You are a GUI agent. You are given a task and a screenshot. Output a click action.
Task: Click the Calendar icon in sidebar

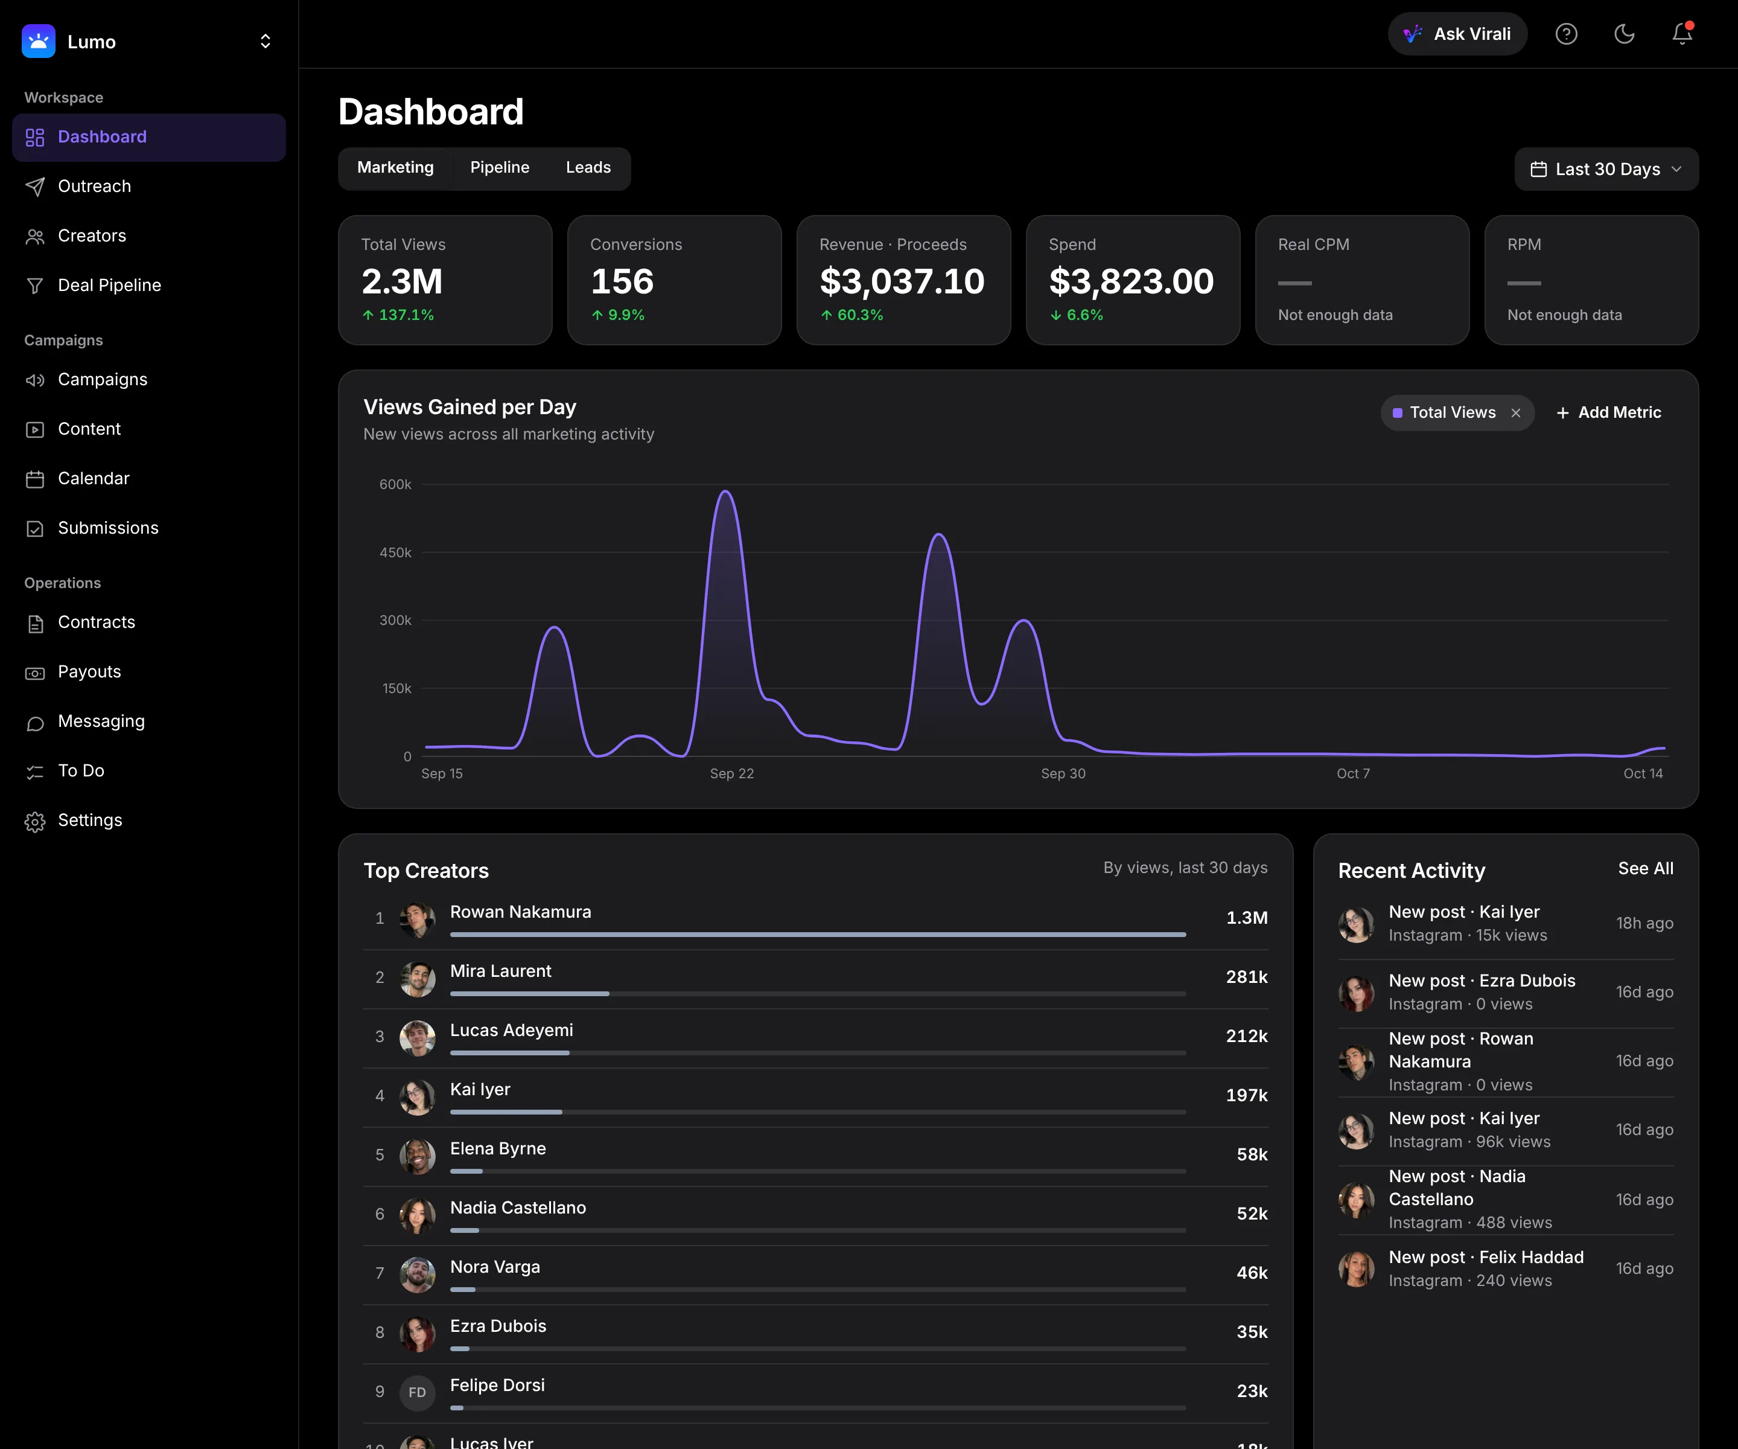pyautogui.click(x=35, y=479)
